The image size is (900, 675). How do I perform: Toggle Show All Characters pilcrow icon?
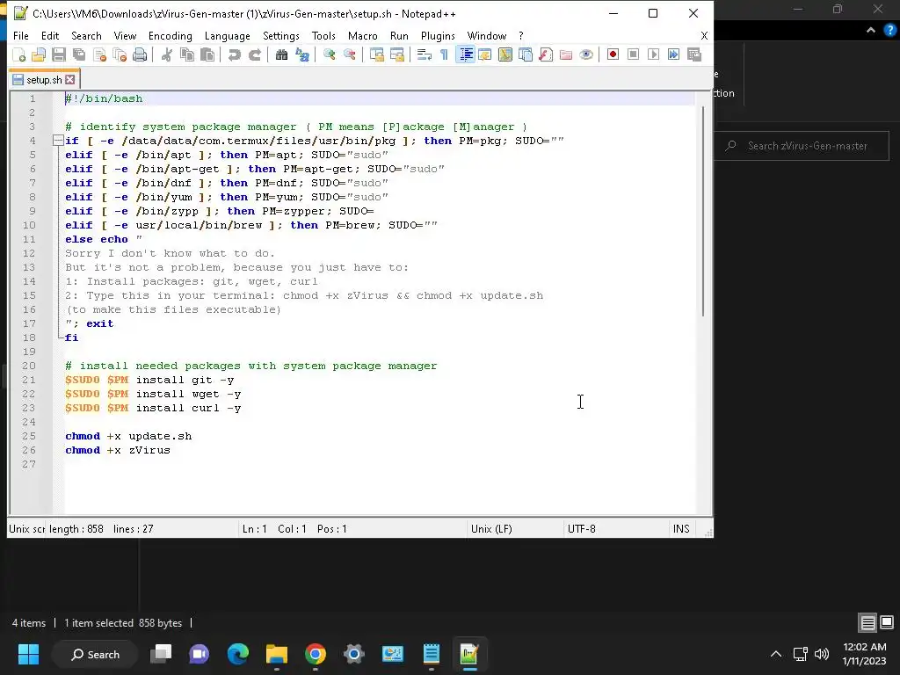coord(444,54)
